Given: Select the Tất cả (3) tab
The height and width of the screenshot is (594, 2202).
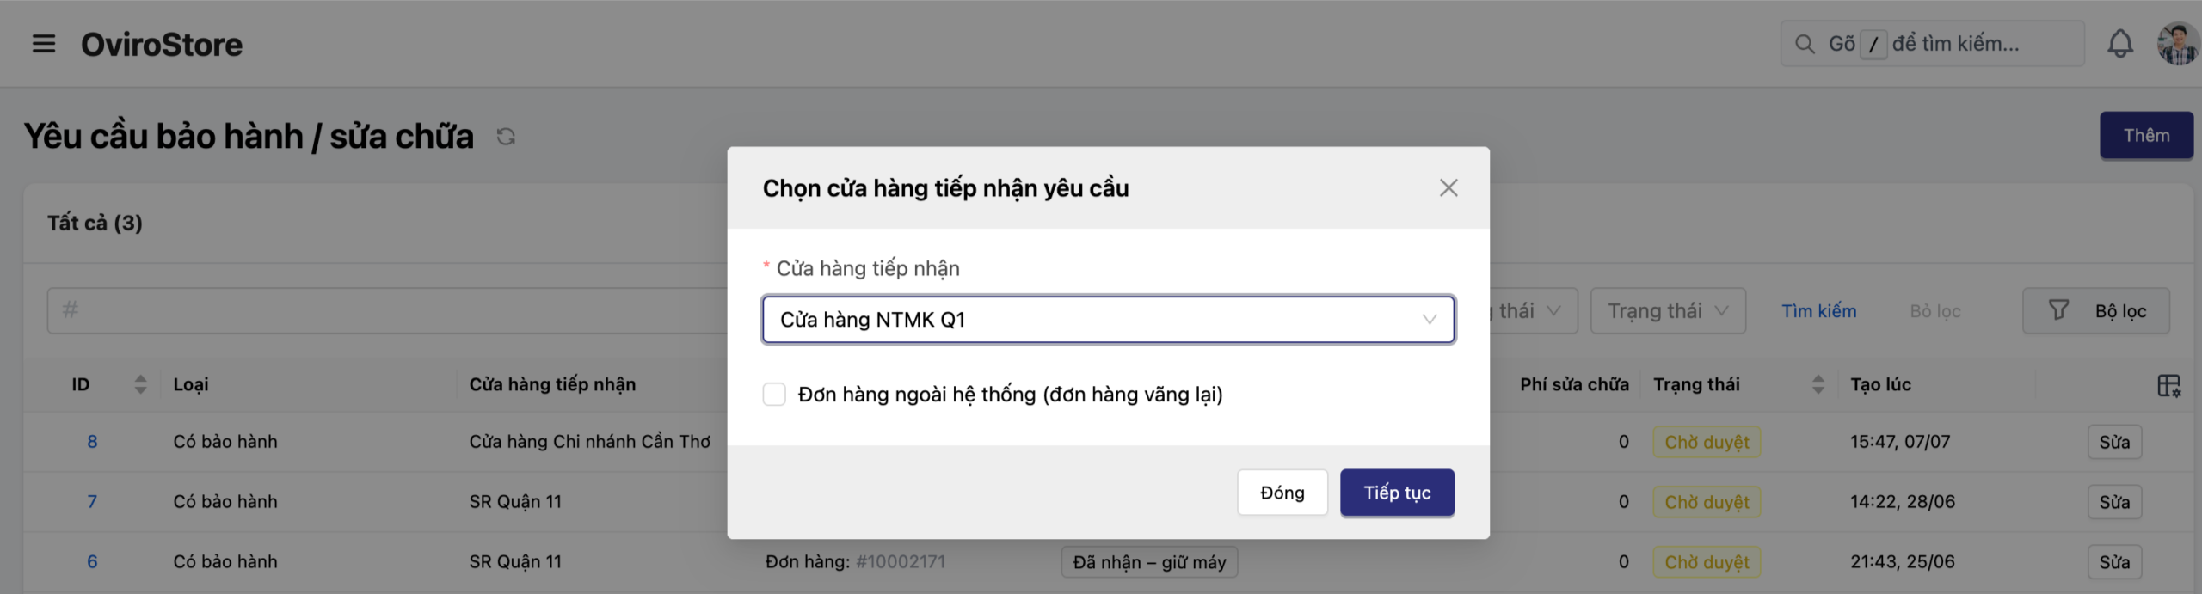Looking at the screenshot, I should [95, 224].
